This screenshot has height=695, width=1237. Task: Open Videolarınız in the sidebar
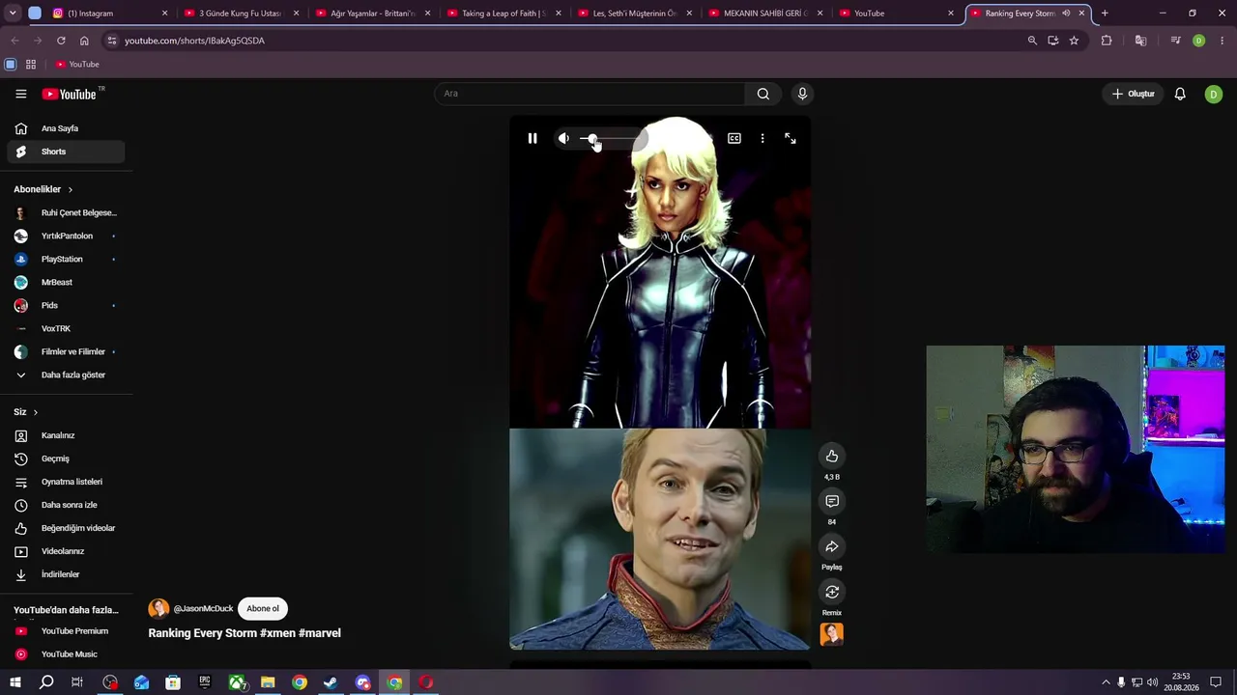tap(66, 551)
